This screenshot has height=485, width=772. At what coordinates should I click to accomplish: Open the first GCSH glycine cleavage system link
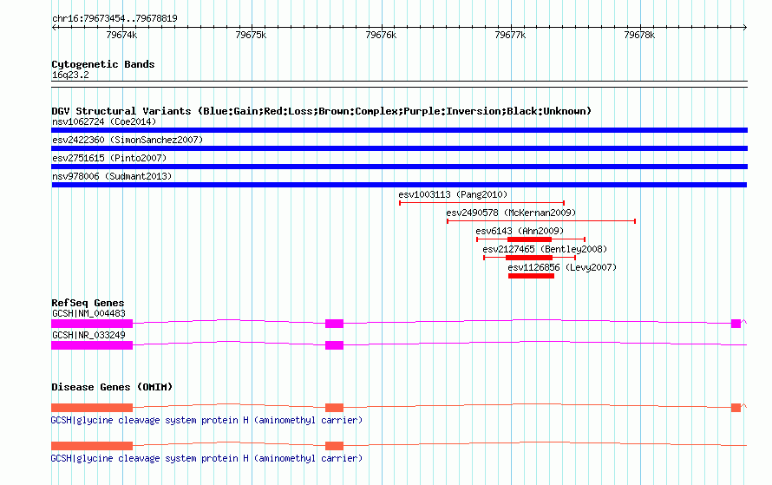tap(206, 420)
